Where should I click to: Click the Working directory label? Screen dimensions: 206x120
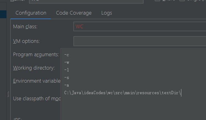coord(34,68)
